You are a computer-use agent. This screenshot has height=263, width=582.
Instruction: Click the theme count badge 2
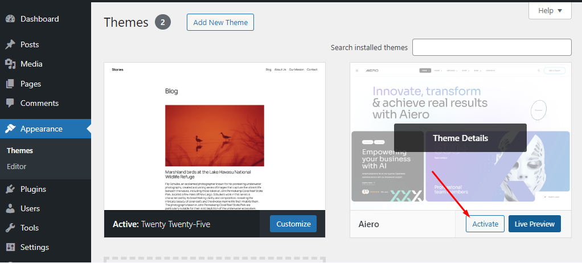(x=162, y=22)
